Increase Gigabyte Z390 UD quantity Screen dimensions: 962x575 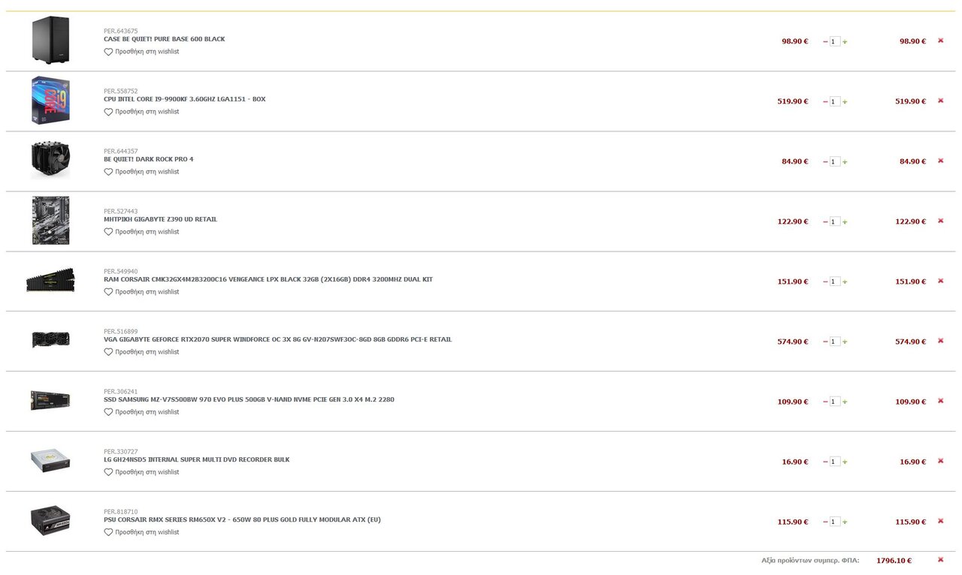[x=845, y=222]
